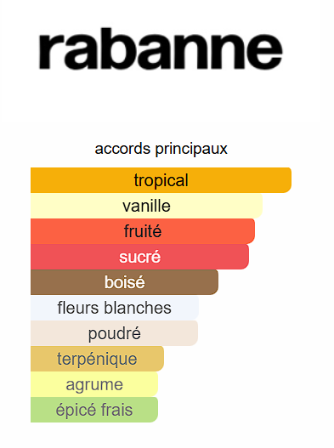The height and width of the screenshot is (448, 334).
Task: Select the pale yellow vanille bar
Action: [146, 206]
